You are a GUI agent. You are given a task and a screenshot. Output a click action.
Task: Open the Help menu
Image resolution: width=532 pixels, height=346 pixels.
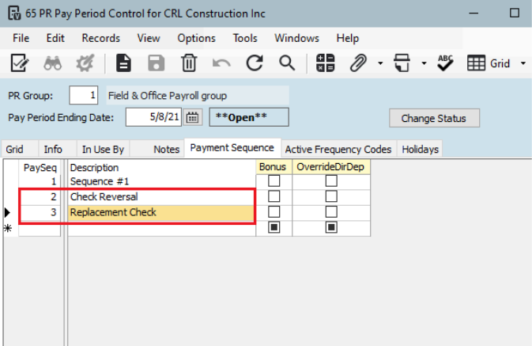(x=348, y=38)
